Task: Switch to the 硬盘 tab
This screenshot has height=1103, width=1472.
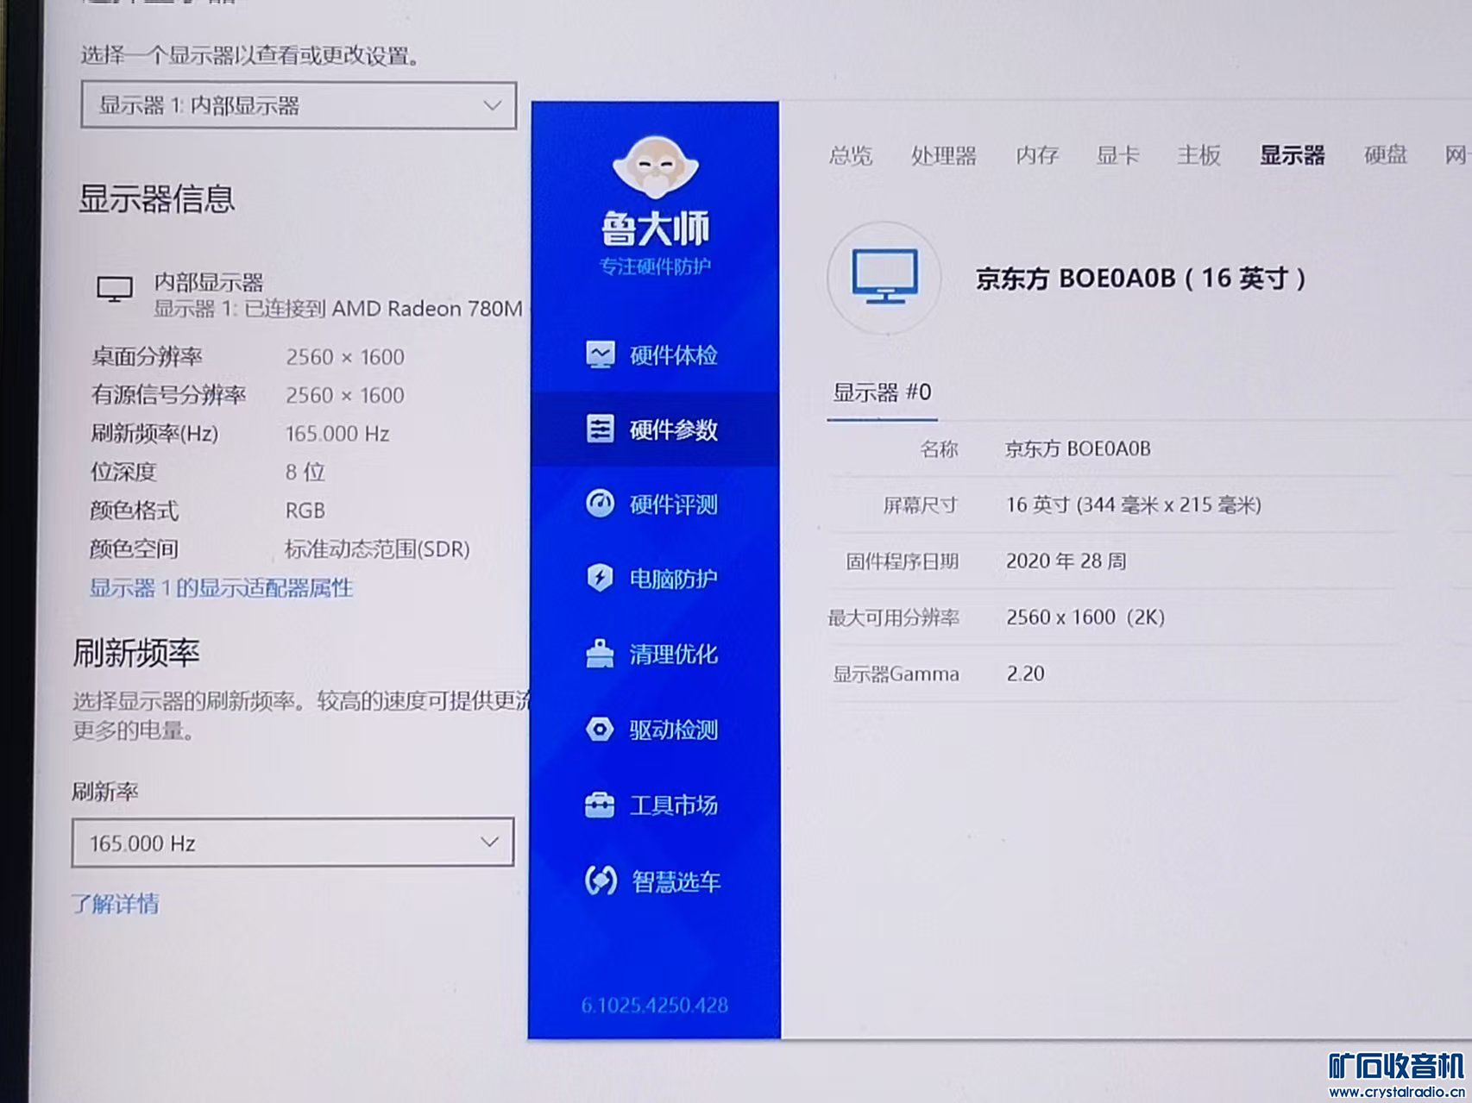Action: tap(1385, 155)
